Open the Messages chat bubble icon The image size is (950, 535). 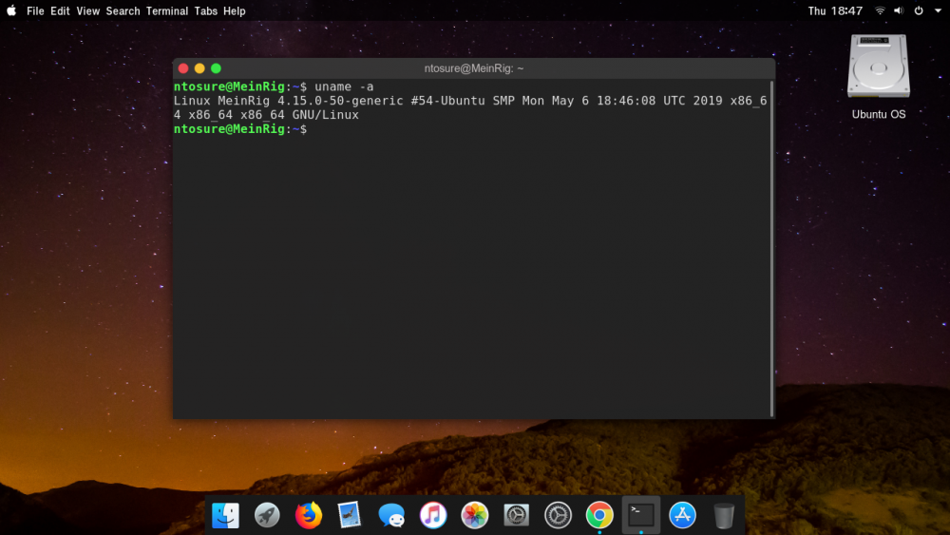tap(391, 516)
